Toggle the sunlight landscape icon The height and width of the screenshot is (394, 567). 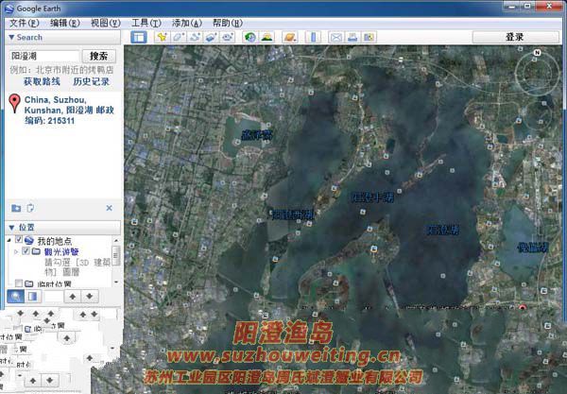pos(267,37)
